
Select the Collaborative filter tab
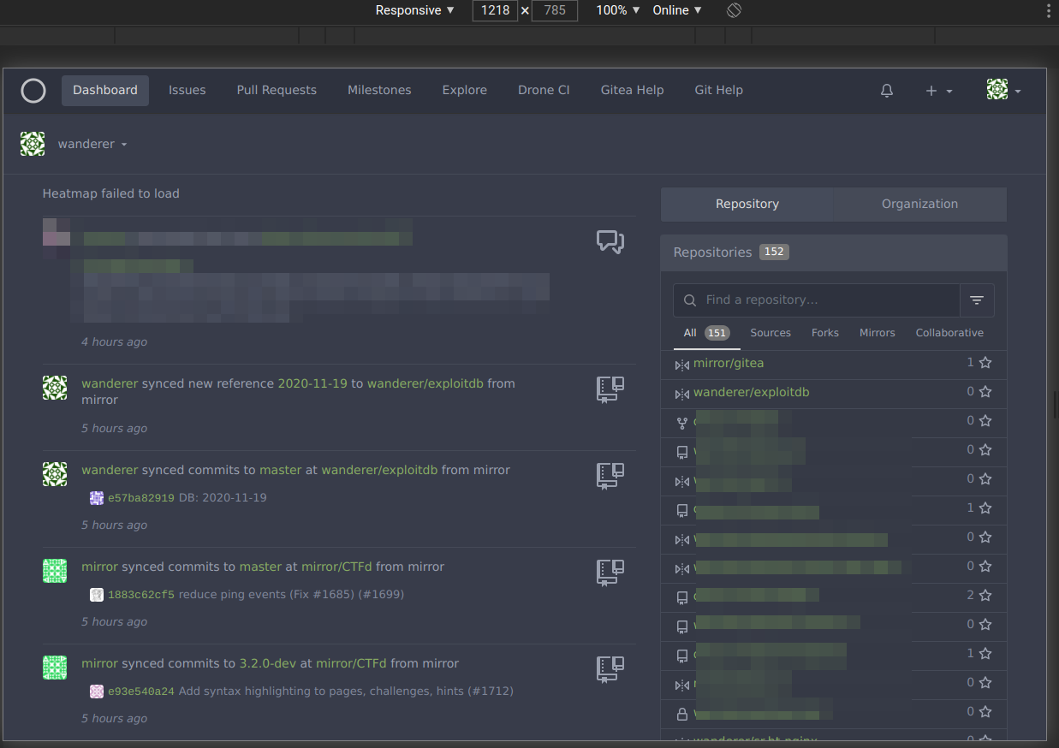tap(949, 333)
